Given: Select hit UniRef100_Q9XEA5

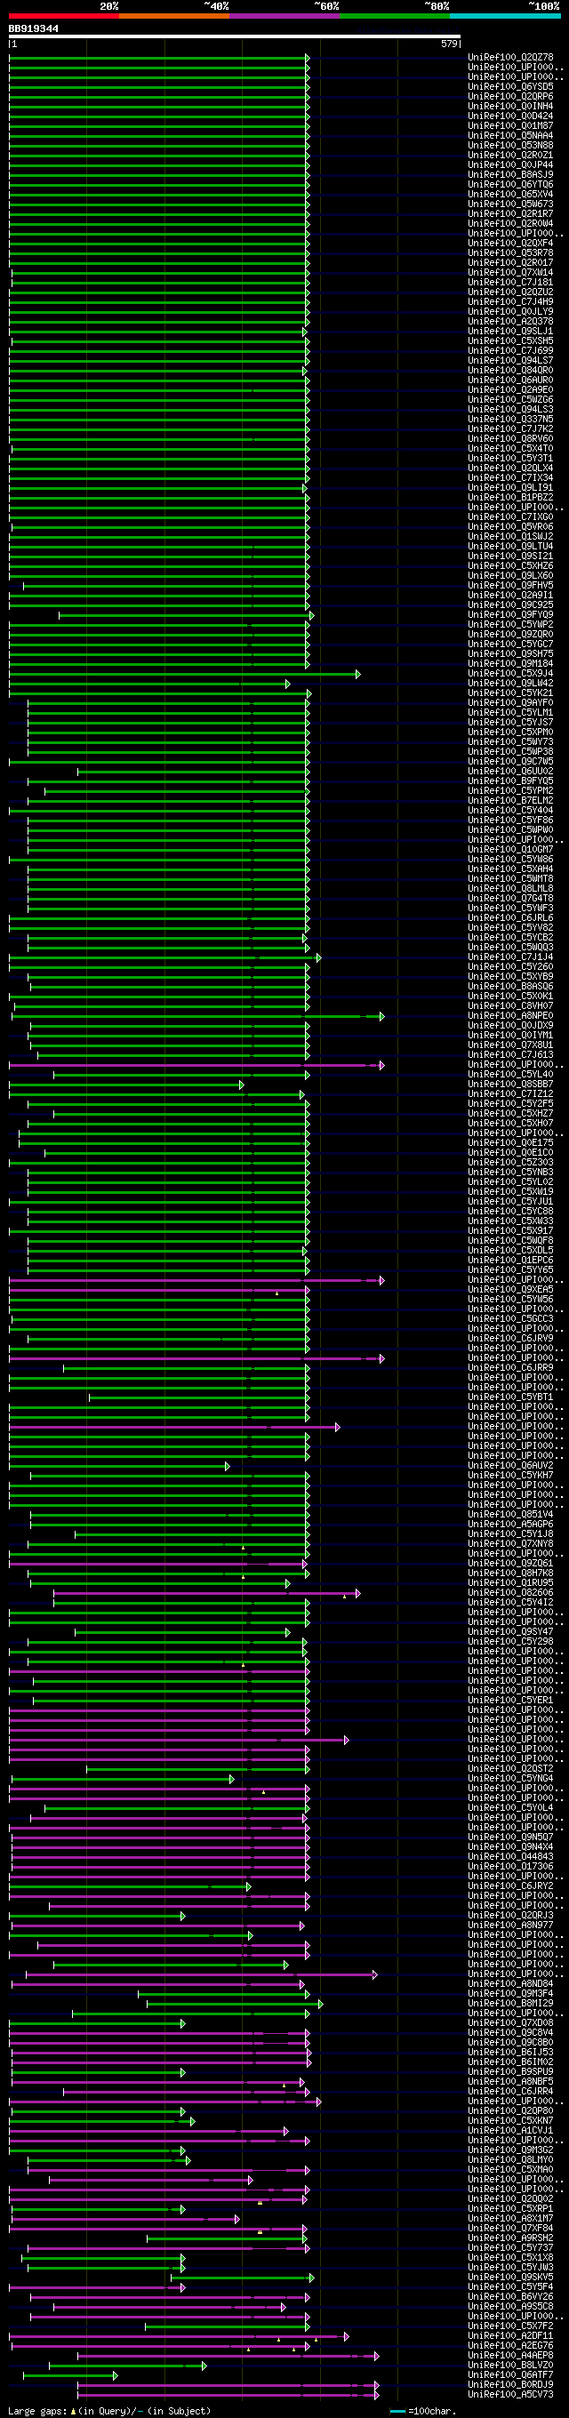Looking at the screenshot, I should tap(511, 1290).
